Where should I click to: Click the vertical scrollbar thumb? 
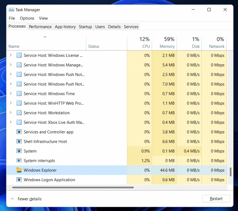(230, 172)
